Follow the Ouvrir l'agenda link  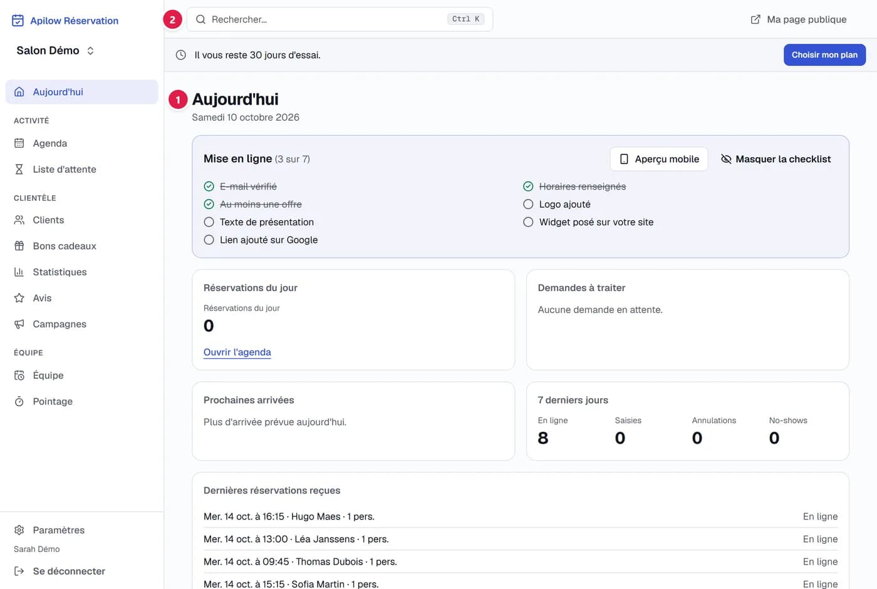[x=237, y=352]
